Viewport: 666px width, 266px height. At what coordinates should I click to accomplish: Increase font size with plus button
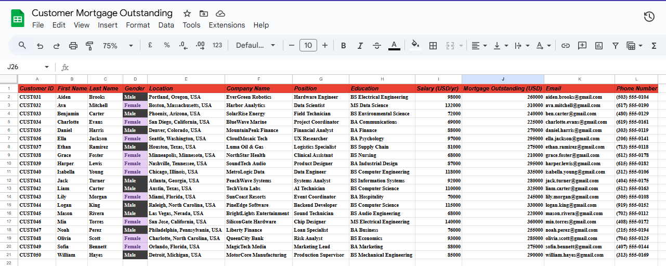[325, 46]
